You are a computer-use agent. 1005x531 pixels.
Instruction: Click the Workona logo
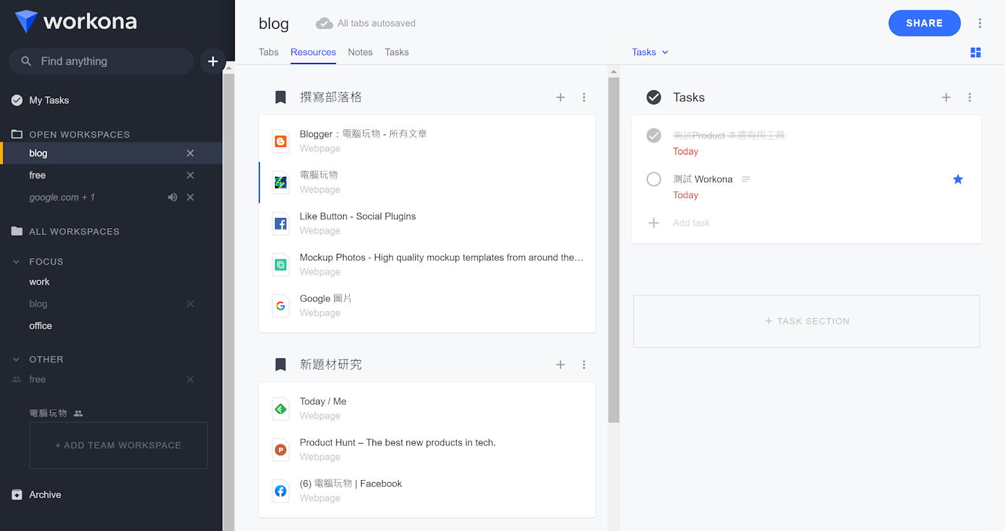tap(75, 21)
